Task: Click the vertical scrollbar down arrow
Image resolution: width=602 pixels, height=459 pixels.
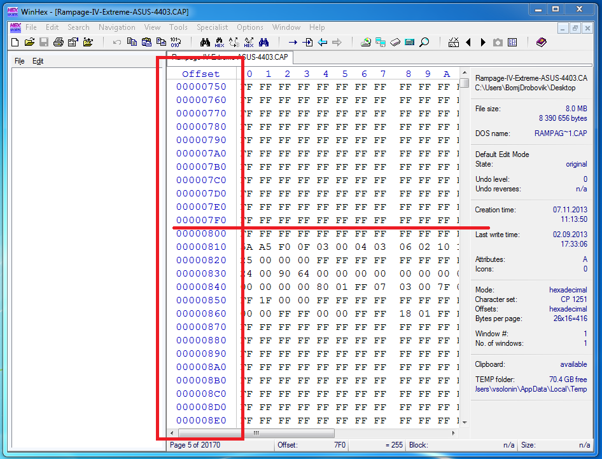Action: [x=465, y=423]
